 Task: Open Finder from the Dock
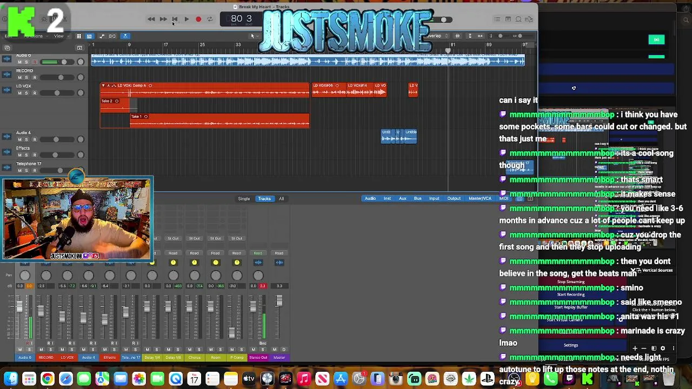[11, 379]
